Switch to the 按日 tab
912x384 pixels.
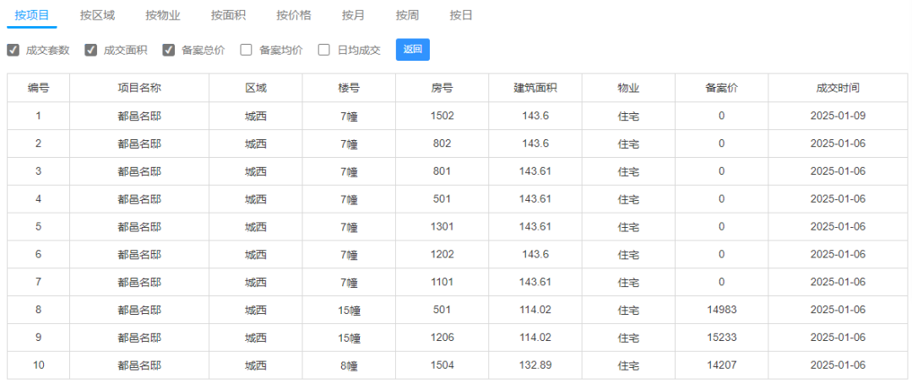coord(461,16)
